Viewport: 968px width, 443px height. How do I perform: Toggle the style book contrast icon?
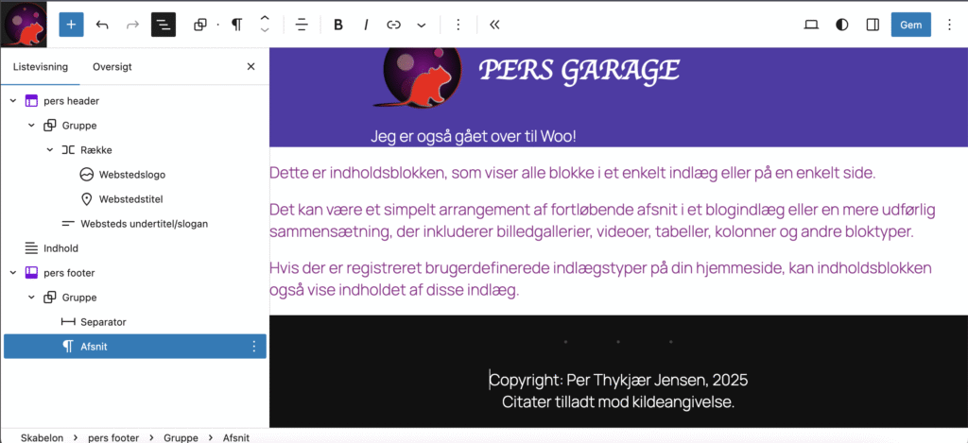(x=842, y=25)
